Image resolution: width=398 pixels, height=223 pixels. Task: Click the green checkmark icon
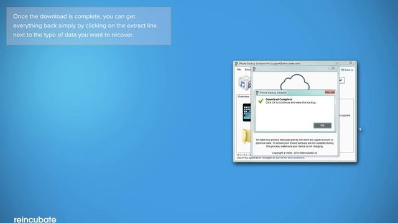(261, 101)
